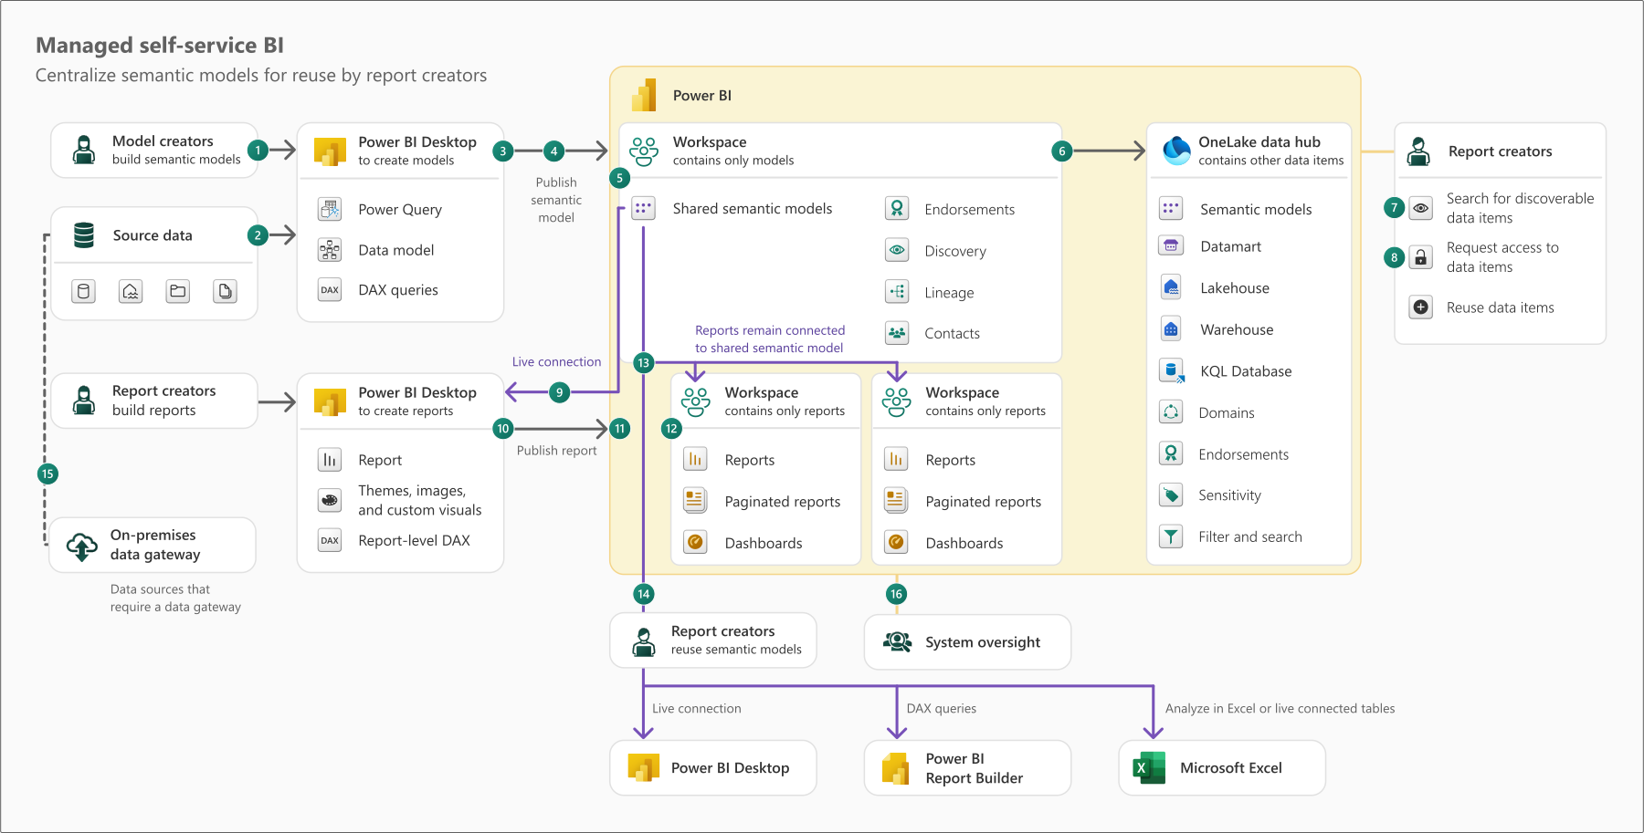Click the Request access lock icon
The height and width of the screenshot is (833, 1644).
(1420, 257)
